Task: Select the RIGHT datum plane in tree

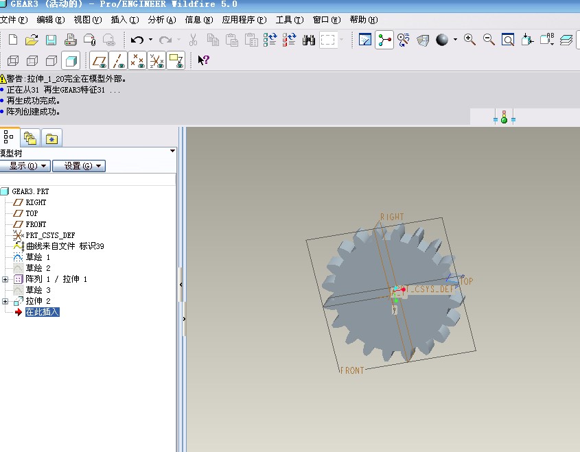Action: (x=36, y=202)
